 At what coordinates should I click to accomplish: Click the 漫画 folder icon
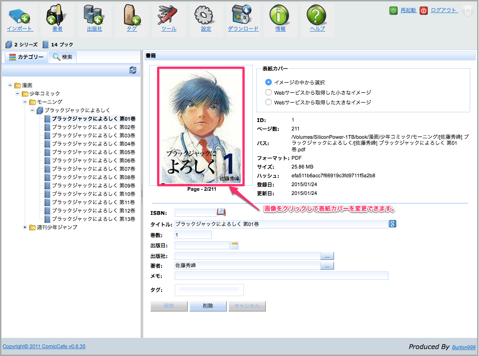[x=18, y=85]
